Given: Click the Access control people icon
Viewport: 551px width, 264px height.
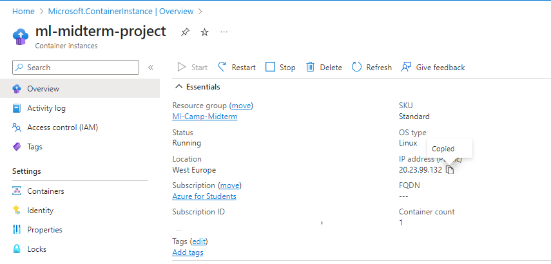Looking at the screenshot, I should (x=17, y=127).
